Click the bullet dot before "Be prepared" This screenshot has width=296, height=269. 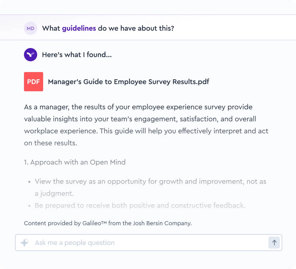29,206
